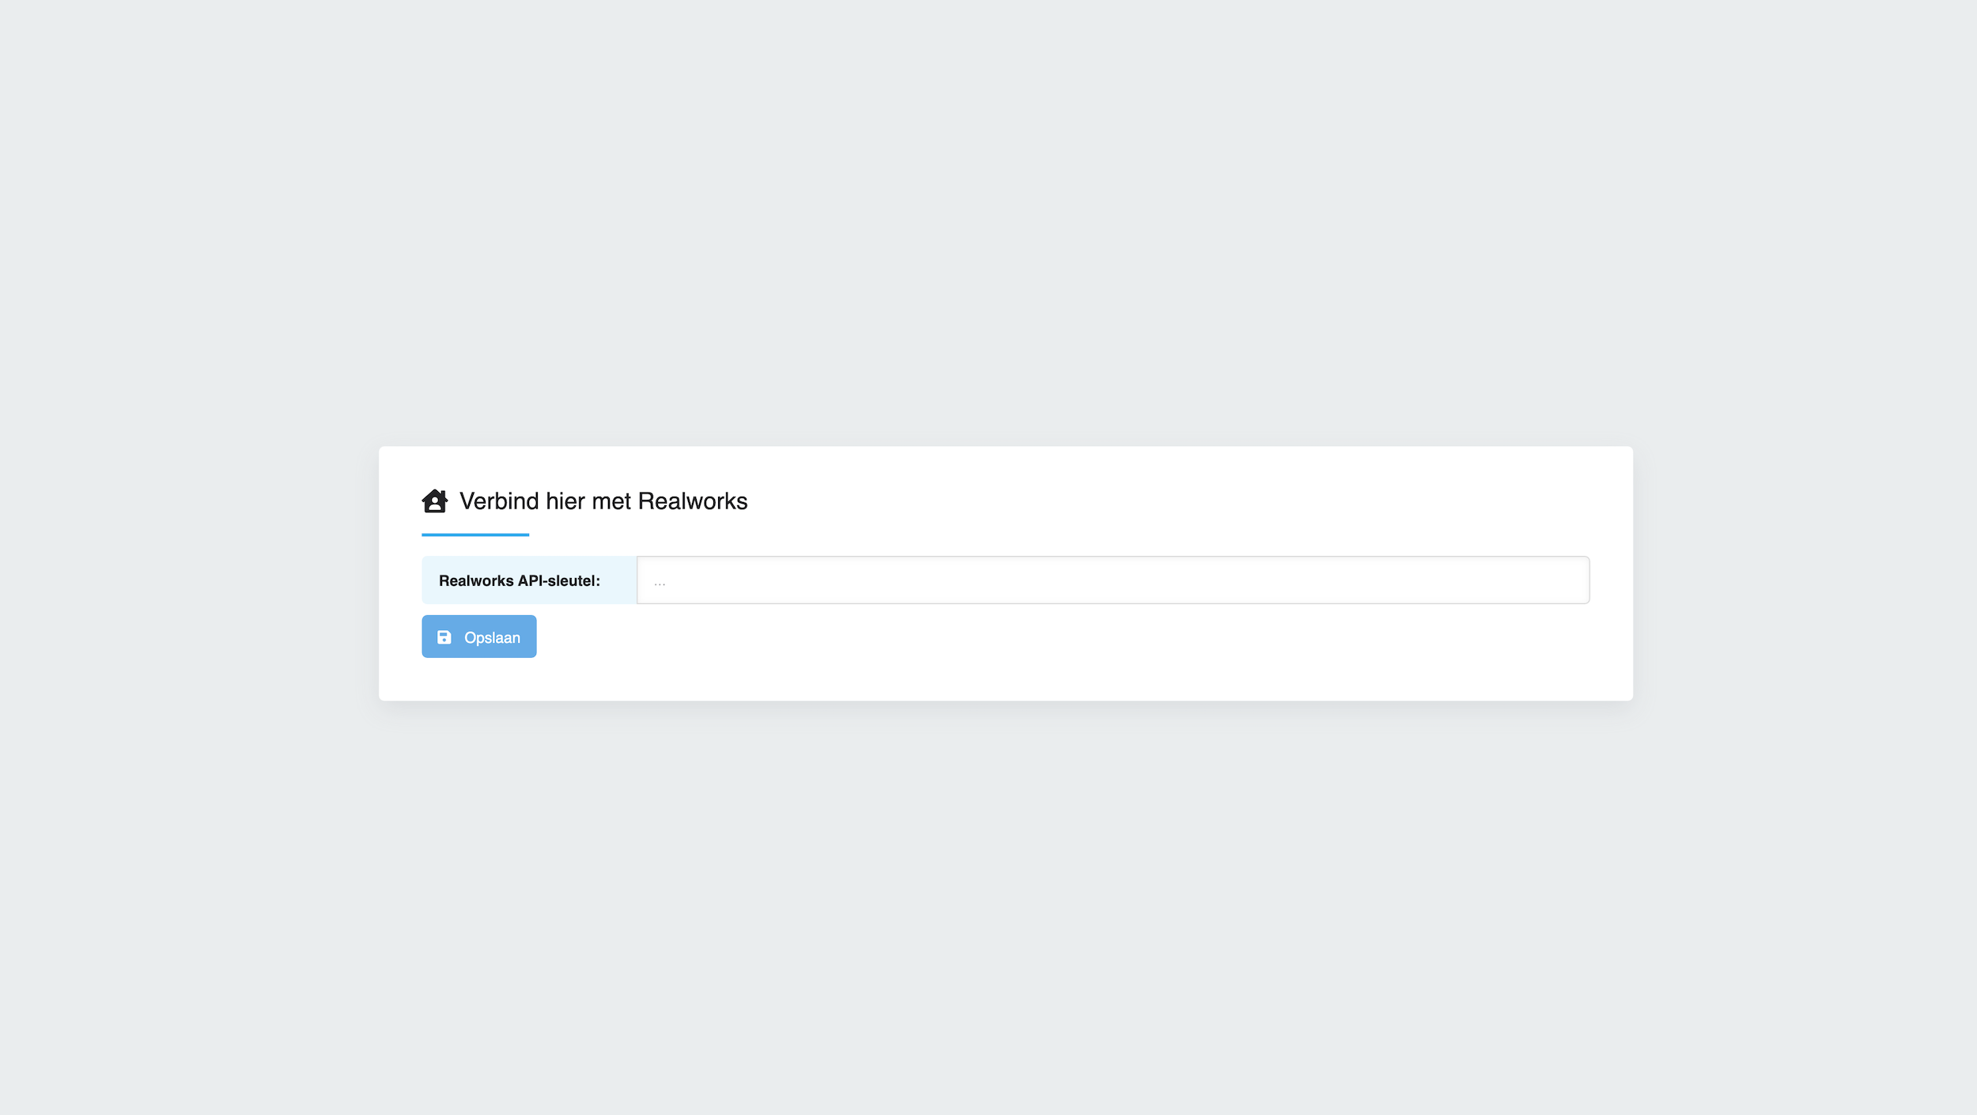
Task: Click the Realworks API-sleutel label
Action: [519, 581]
